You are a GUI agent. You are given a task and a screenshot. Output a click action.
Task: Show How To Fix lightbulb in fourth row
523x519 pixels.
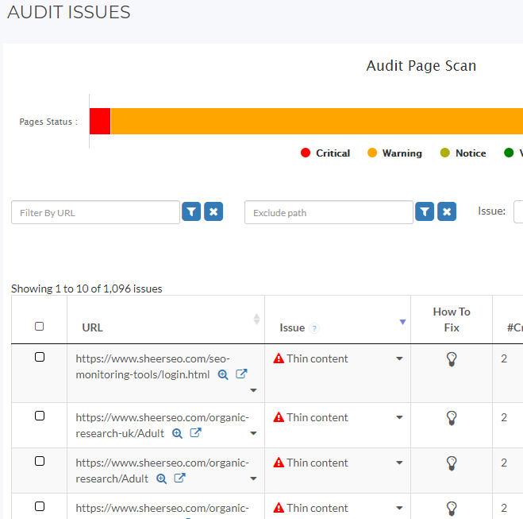click(x=452, y=509)
